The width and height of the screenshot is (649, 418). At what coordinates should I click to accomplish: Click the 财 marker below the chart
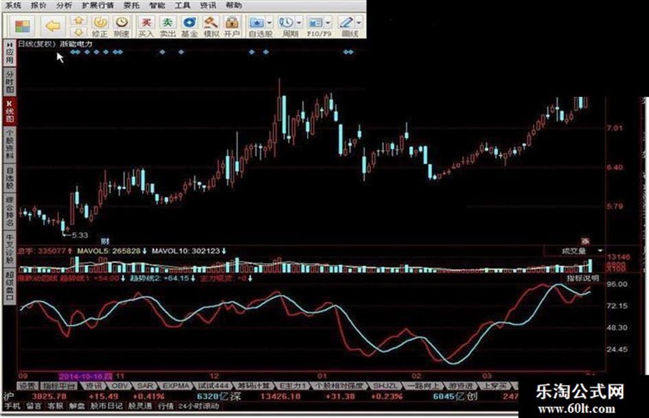105,241
